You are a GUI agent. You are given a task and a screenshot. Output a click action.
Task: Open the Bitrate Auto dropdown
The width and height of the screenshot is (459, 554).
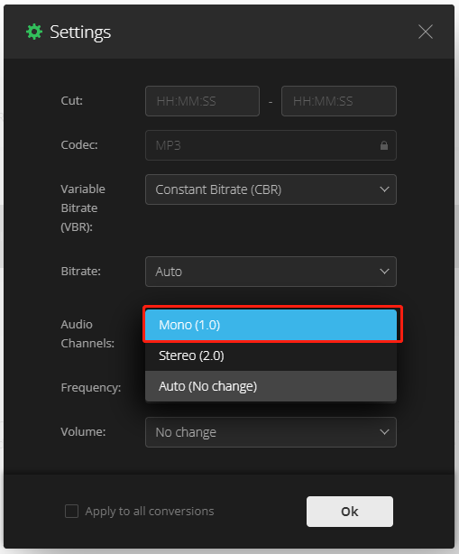pyautogui.click(x=271, y=272)
